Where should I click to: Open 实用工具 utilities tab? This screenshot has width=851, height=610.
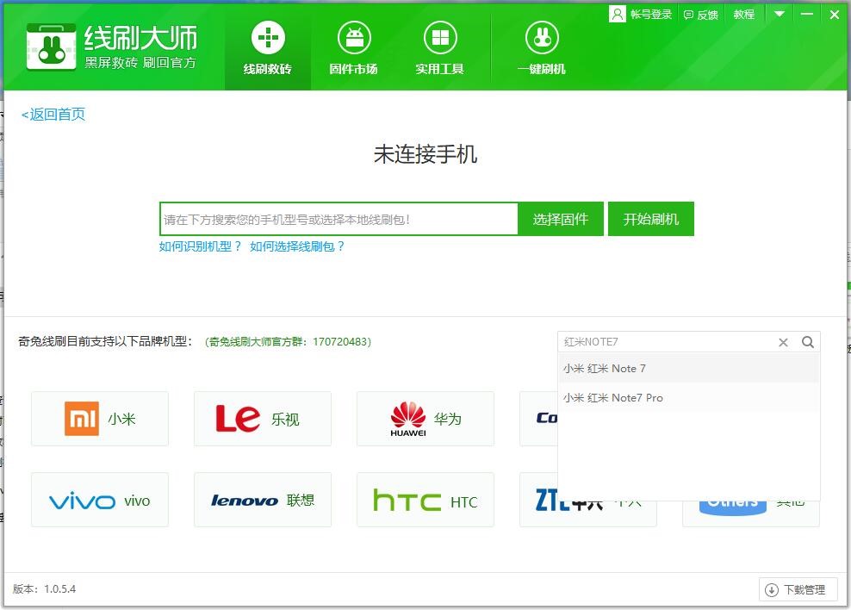tap(439, 49)
